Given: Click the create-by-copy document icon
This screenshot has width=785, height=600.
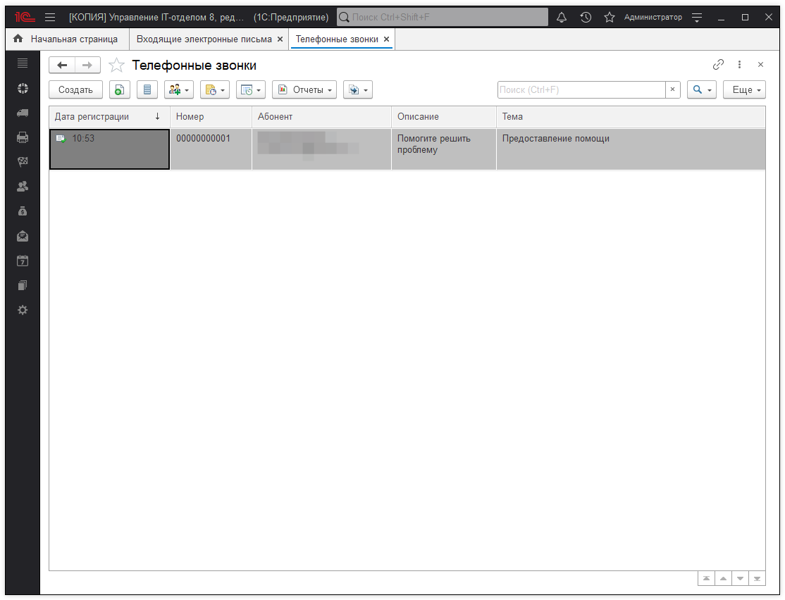Looking at the screenshot, I should (x=120, y=89).
